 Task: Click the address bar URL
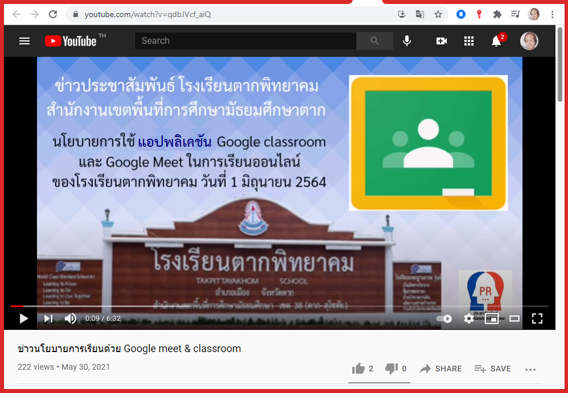click(148, 14)
